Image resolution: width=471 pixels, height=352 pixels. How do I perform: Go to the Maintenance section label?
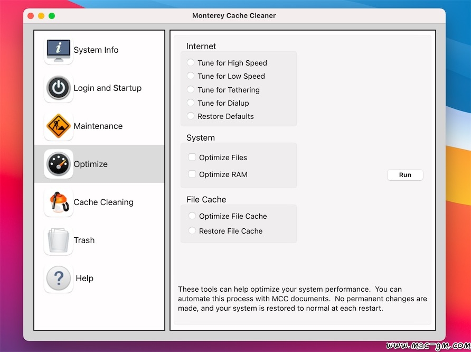98,126
